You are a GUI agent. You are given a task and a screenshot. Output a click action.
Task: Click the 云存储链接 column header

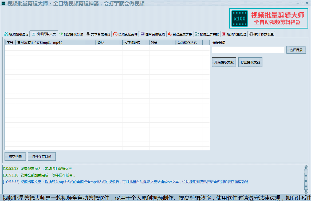tap(136, 43)
